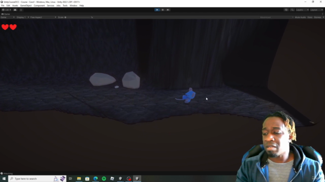Open the Services menu
325x182 pixels.
pos(51,6)
